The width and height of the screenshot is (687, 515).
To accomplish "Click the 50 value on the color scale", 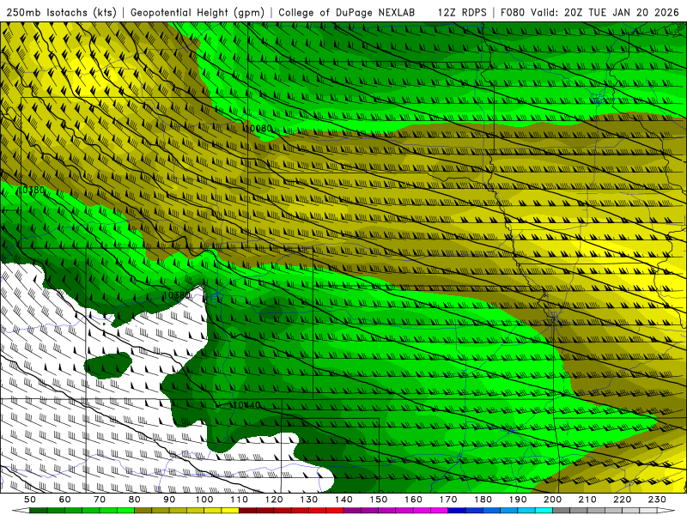I will click(30, 500).
